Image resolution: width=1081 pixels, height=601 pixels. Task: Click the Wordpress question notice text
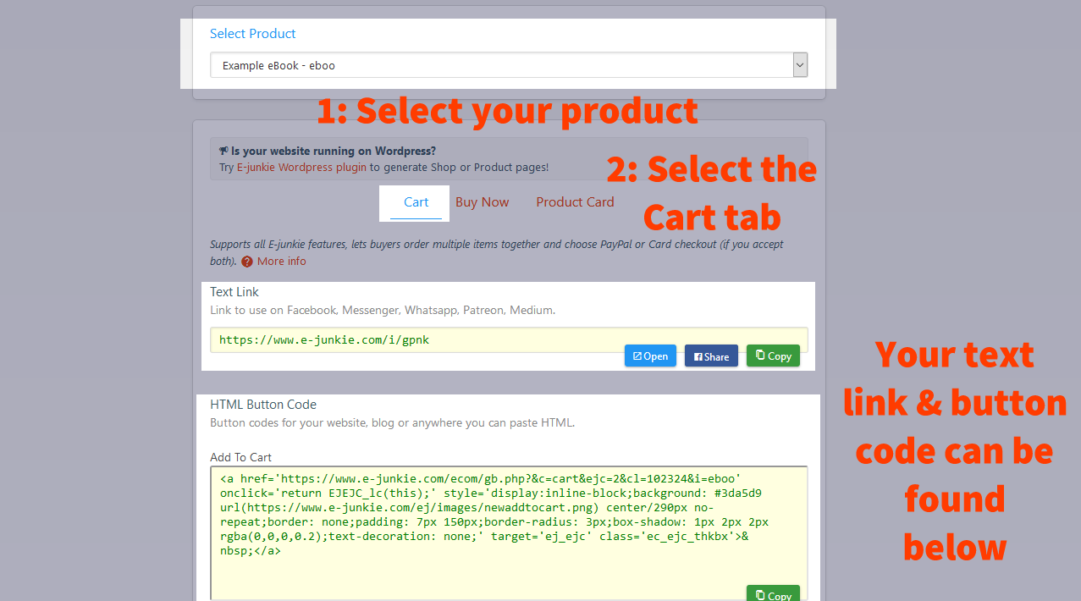(x=334, y=151)
